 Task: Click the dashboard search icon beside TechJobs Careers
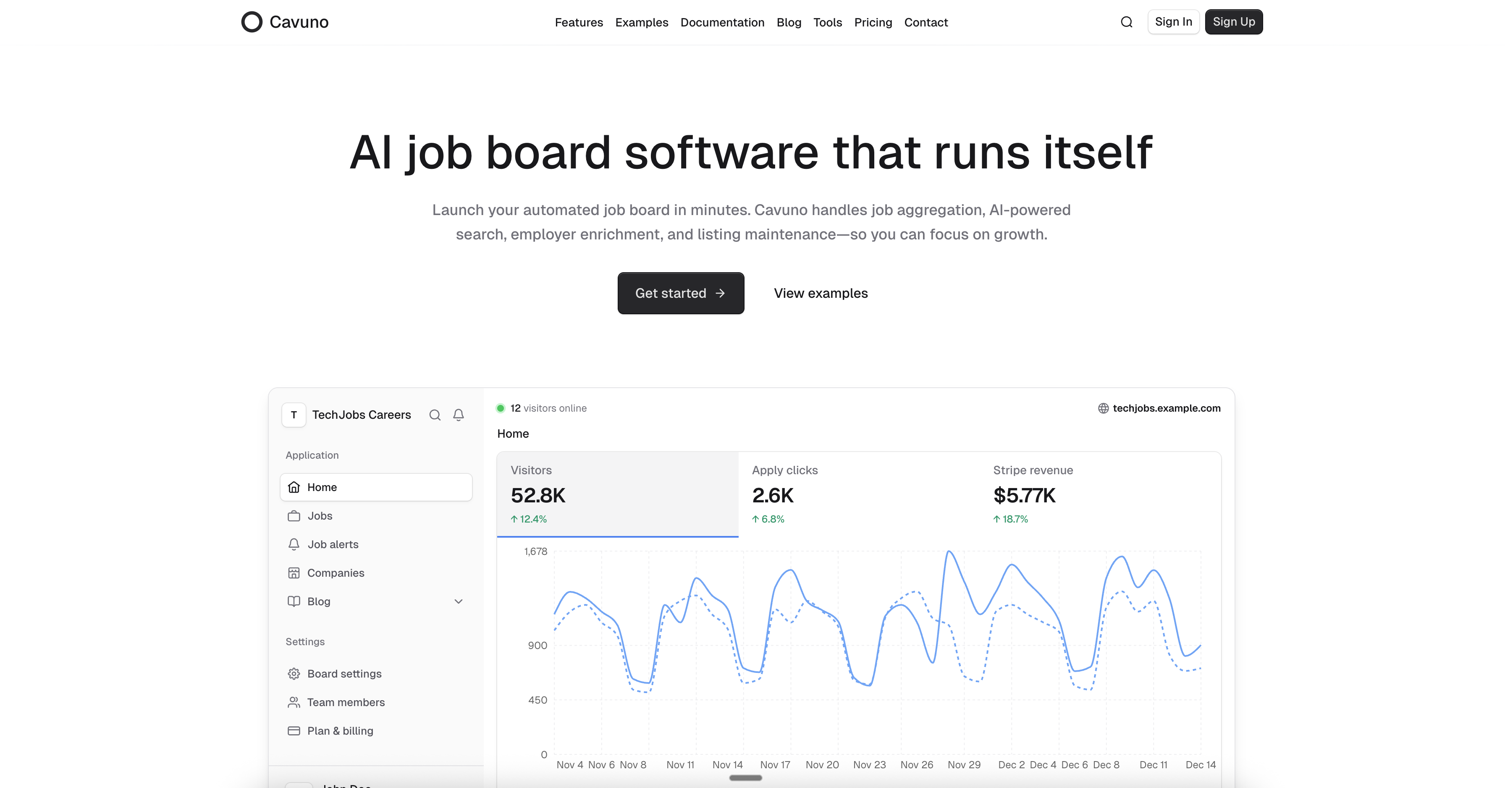[435, 415]
